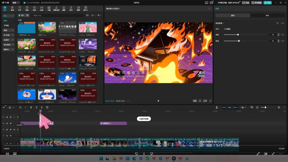Play the preview with the play button
Screen dimensions: 288x162
[x=159, y=101]
